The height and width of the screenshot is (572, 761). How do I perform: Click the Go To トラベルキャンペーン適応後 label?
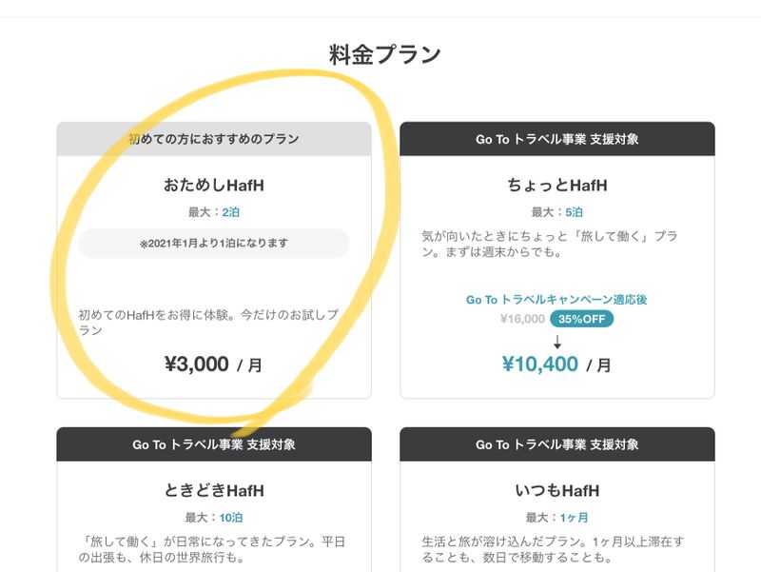coord(556,300)
